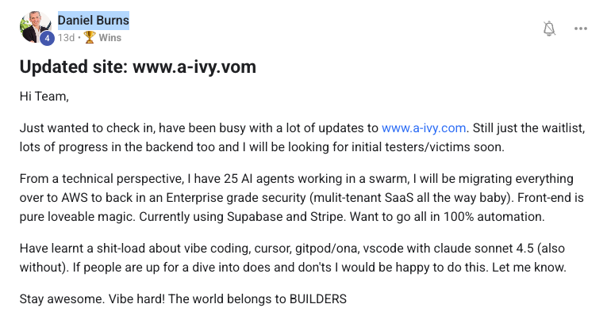Click the 'Stay awesome. Vibe hard!' closing line
This screenshot has height=323, width=611.
click(x=183, y=300)
